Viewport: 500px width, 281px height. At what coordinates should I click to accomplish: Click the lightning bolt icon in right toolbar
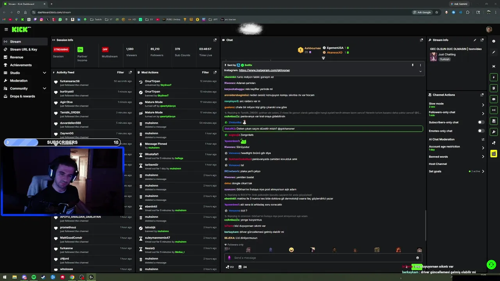(x=494, y=77)
